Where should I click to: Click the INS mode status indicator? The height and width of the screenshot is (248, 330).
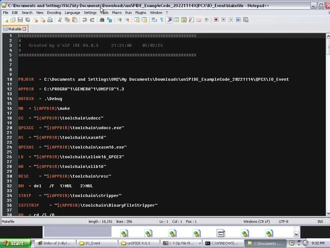click(320, 222)
